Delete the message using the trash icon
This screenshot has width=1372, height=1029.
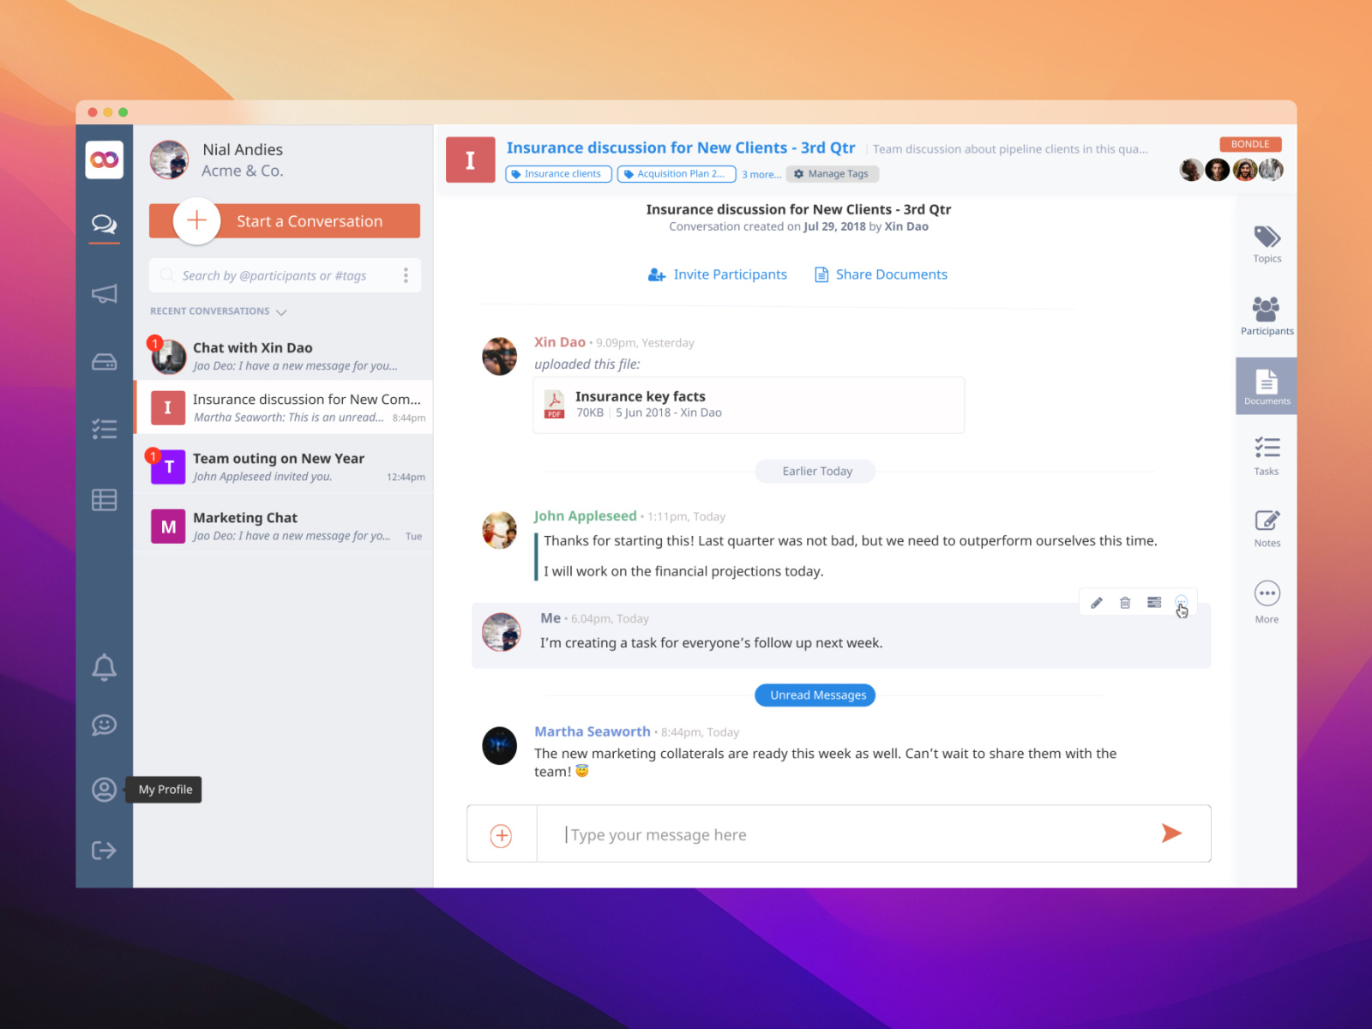point(1125,603)
